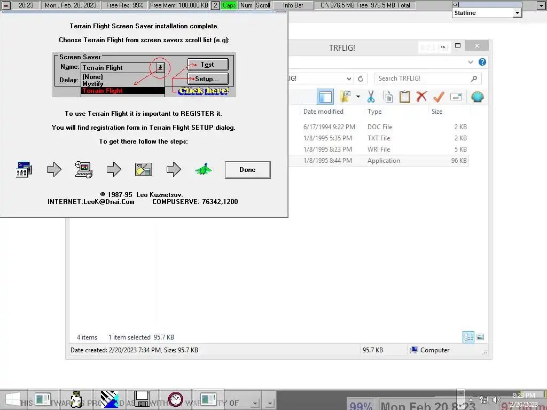The image size is (547, 410).
Task: Click the Refresh button in address bar
Action: click(361, 78)
